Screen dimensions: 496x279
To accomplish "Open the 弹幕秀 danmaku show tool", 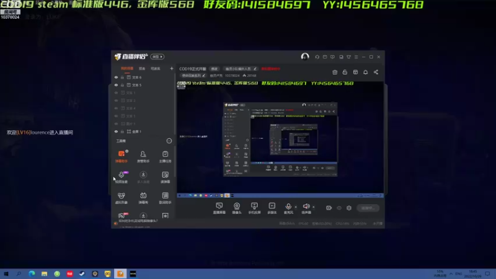I will pos(143,198).
